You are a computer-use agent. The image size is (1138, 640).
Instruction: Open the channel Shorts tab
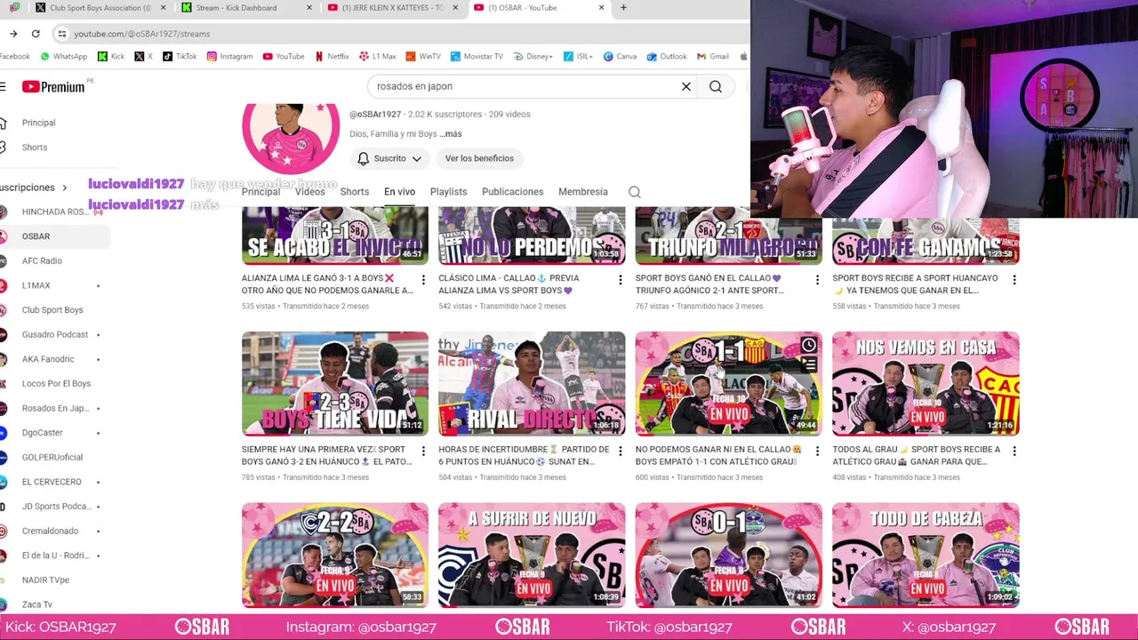pyautogui.click(x=355, y=192)
